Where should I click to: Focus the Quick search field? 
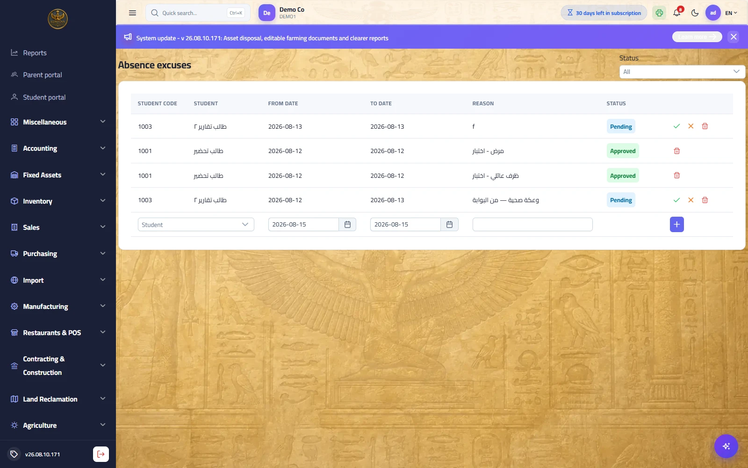(x=198, y=13)
